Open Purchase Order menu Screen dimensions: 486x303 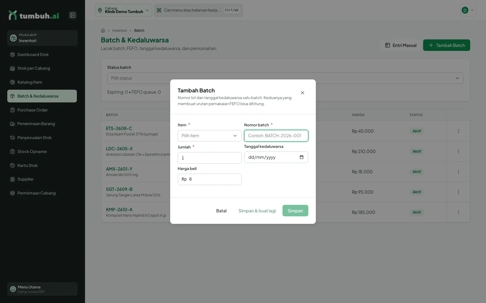pos(42,110)
